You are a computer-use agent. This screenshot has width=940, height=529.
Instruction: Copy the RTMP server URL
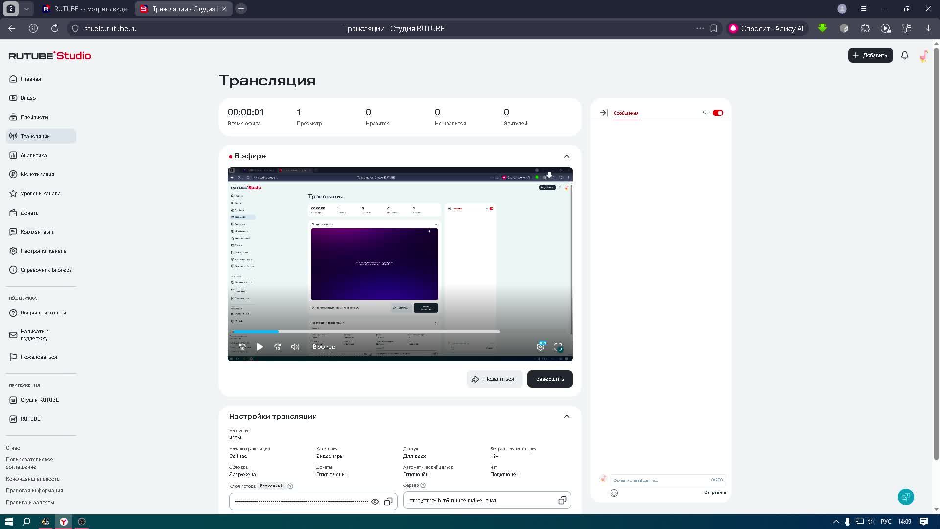point(562,500)
